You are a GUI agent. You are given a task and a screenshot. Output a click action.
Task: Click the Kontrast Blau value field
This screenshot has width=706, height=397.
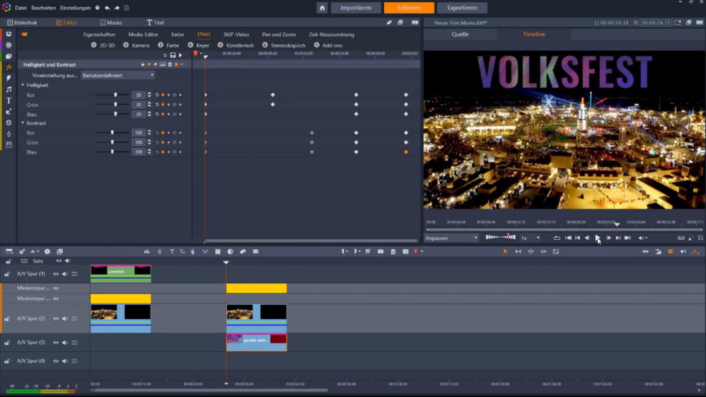[x=138, y=152]
